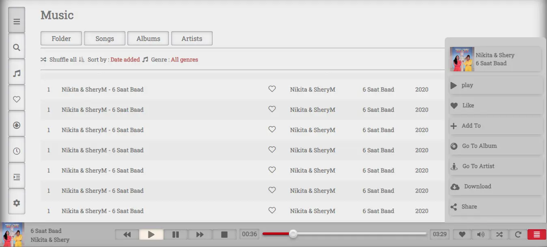Collapse the red playlist menu button

[x=536, y=234]
